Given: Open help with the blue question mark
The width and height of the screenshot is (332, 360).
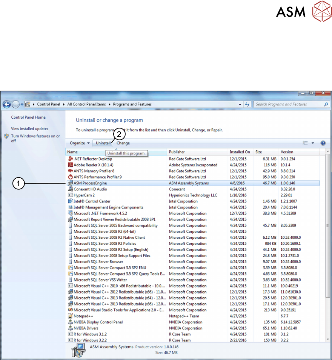Looking at the screenshot, I should click(323, 143).
